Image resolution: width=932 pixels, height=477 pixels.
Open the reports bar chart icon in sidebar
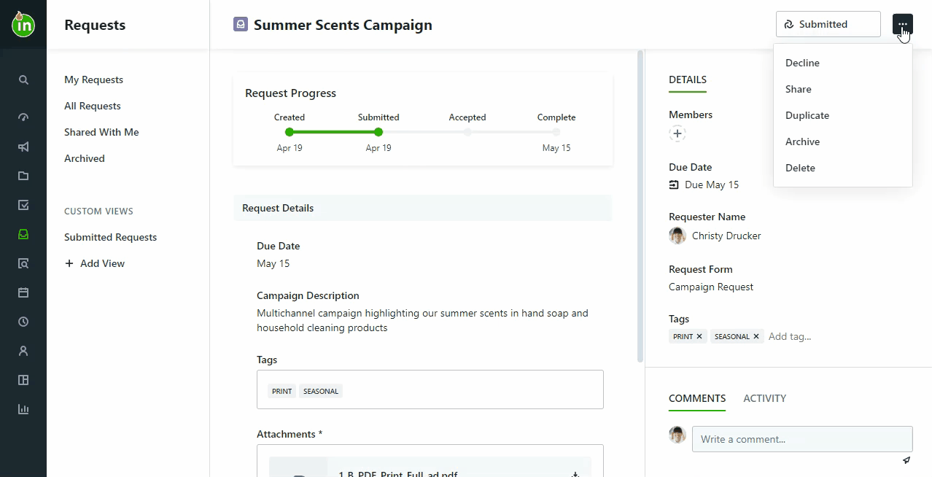(23, 409)
